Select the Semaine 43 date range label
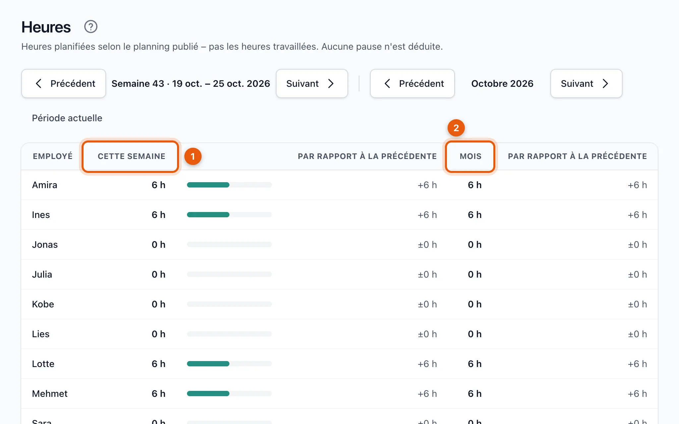 click(x=191, y=83)
